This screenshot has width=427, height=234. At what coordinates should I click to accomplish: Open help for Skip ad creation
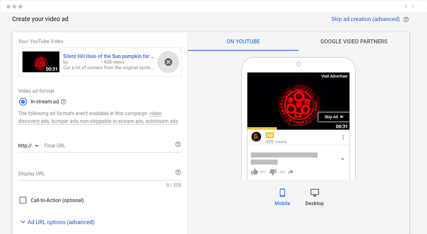(x=406, y=19)
